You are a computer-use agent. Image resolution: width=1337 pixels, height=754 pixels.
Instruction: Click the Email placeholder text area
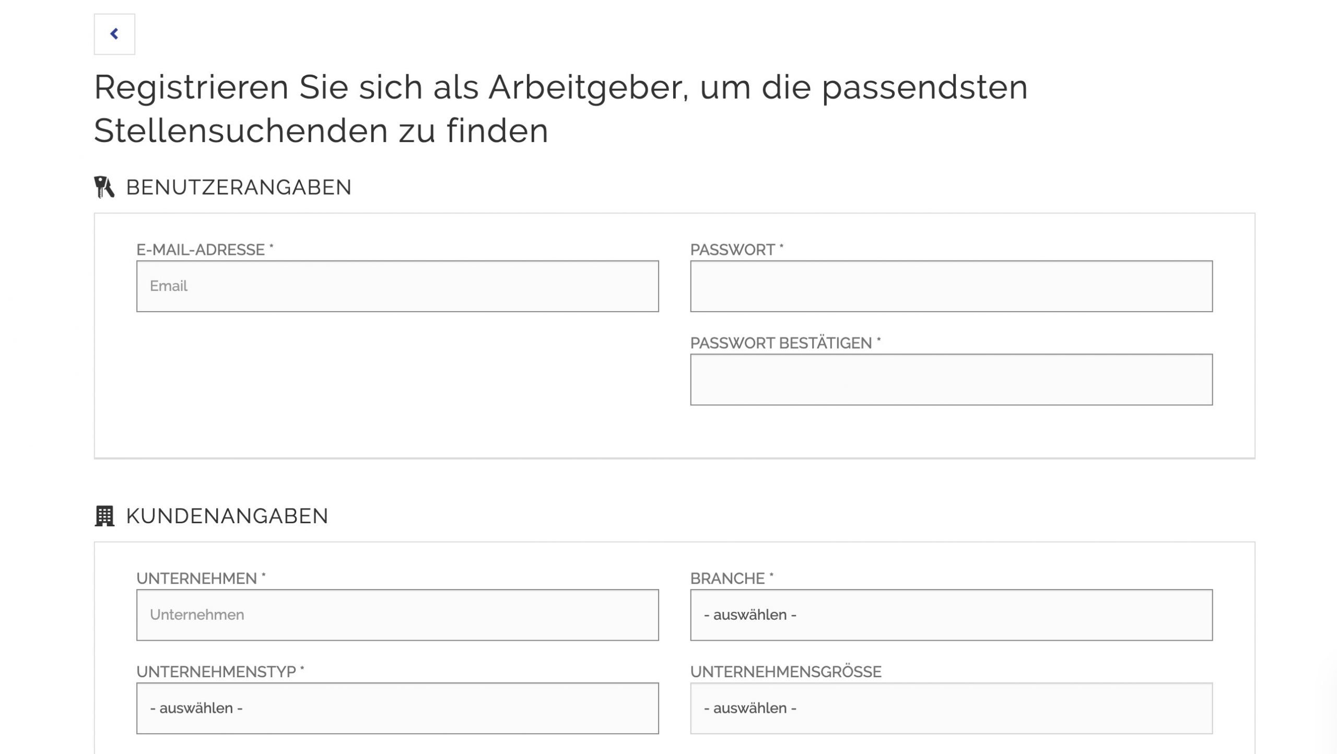click(x=169, y=286)
